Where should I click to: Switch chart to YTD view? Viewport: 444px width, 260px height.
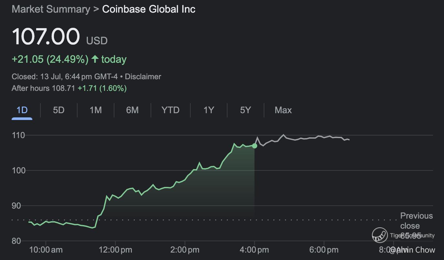[x=170, y=110]
